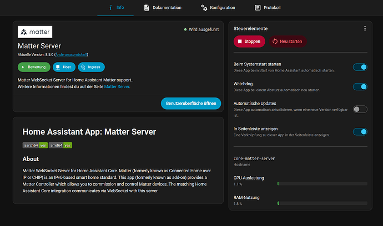
Task: Click the matter logo image
Action: (35, 32)
